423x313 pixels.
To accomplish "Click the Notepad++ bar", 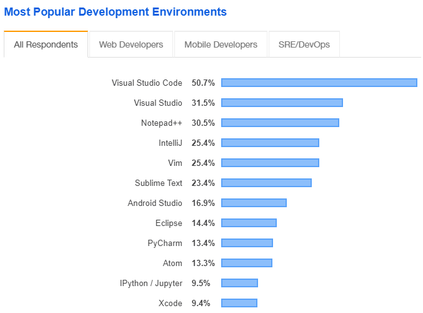I will 280,123.
